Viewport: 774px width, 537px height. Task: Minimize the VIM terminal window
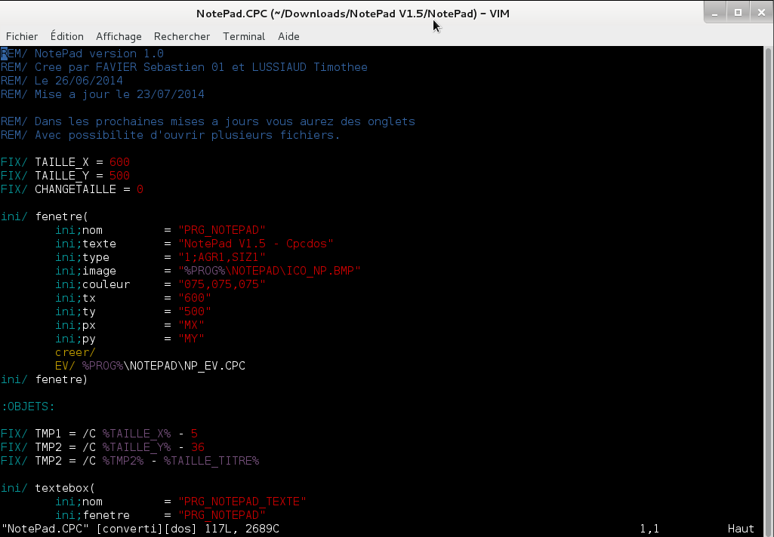click(x=715, y=13)
